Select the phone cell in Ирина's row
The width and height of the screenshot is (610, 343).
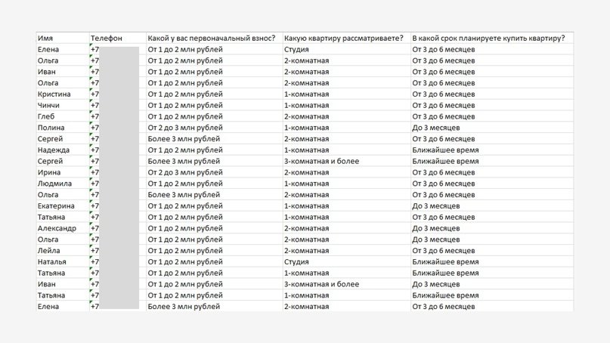(115, 172)
